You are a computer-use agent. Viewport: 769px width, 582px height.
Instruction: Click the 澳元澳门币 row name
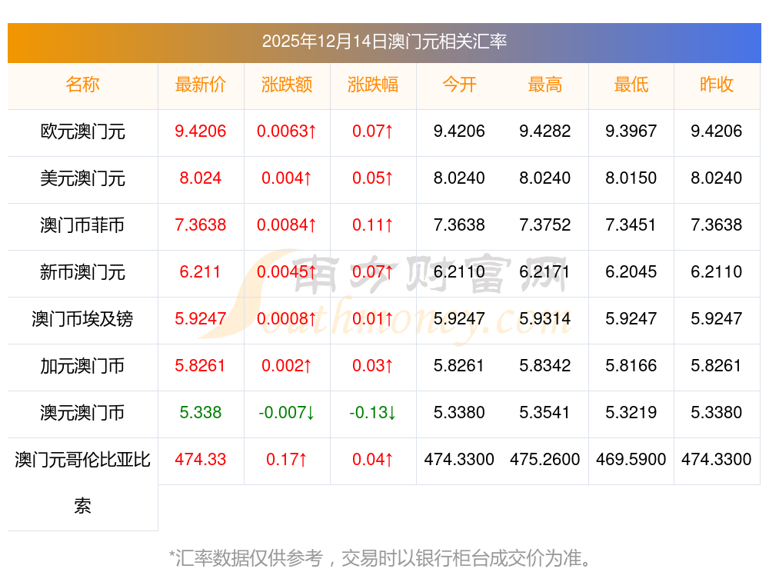pyautogui.click(x=82, y=413)
